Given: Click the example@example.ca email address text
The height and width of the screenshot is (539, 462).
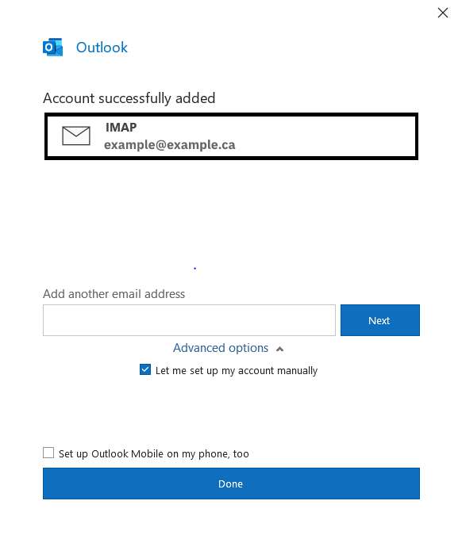Looking at the screenshot, I should point(170,145).
